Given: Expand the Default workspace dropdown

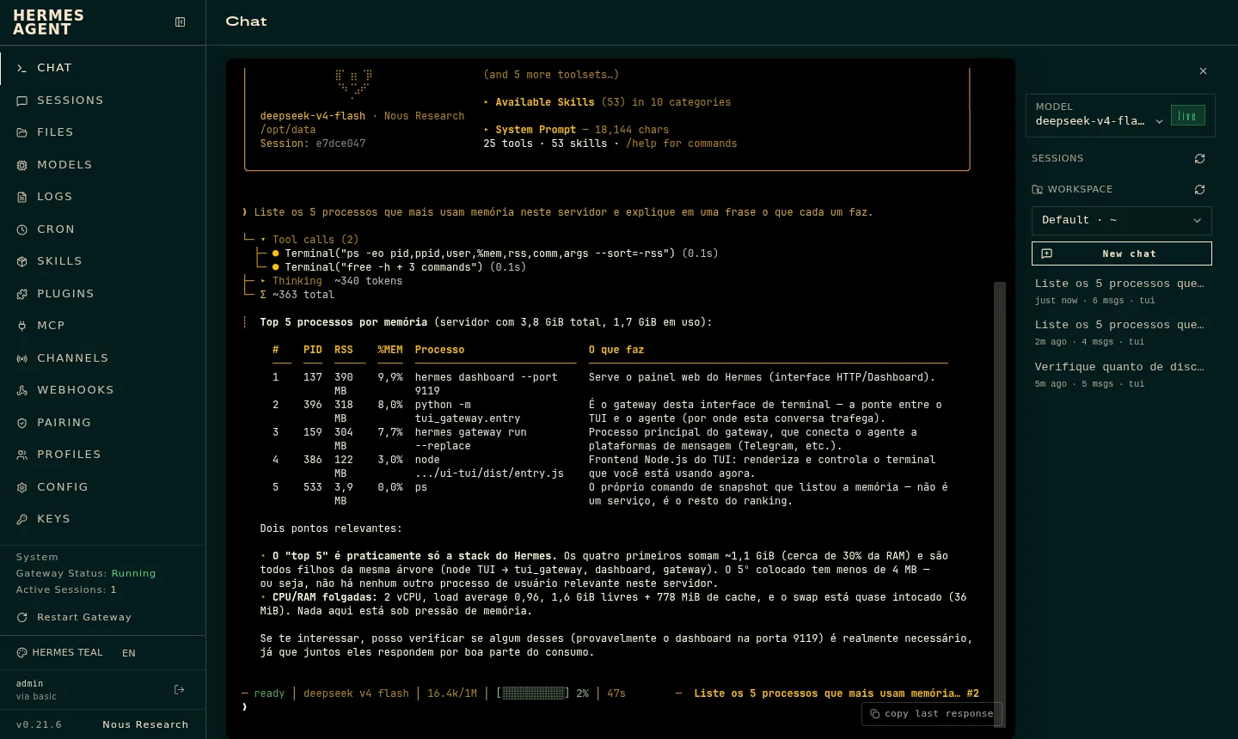Looking at the screenshot, I should (x=1121, y=221).
